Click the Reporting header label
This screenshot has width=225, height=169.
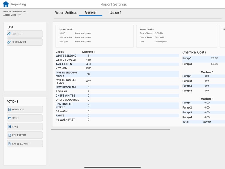[x=19, y=4]
